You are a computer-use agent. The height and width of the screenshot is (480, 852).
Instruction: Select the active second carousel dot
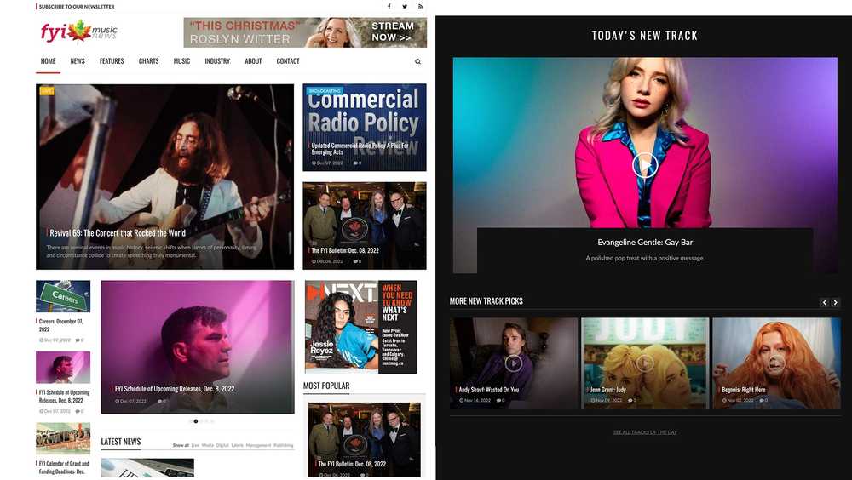click(x=196, y=420)
